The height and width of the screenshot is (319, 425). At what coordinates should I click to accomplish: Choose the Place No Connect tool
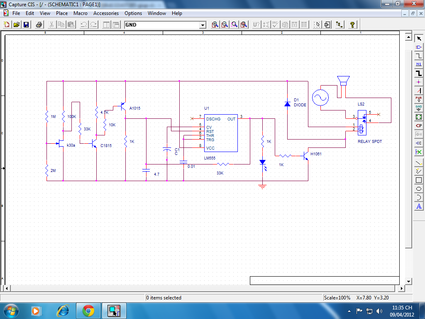[x=419, y=152]
